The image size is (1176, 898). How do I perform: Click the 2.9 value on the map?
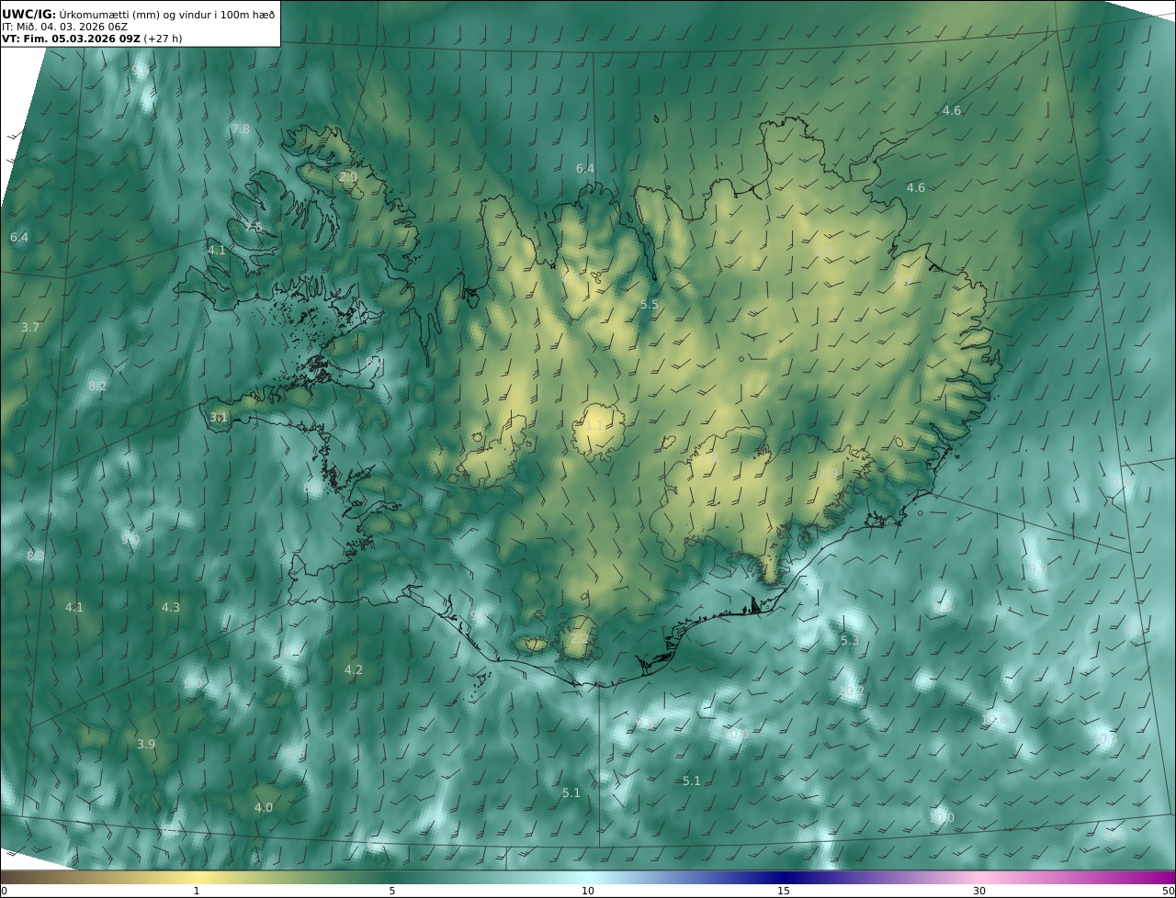click(348, 177)
